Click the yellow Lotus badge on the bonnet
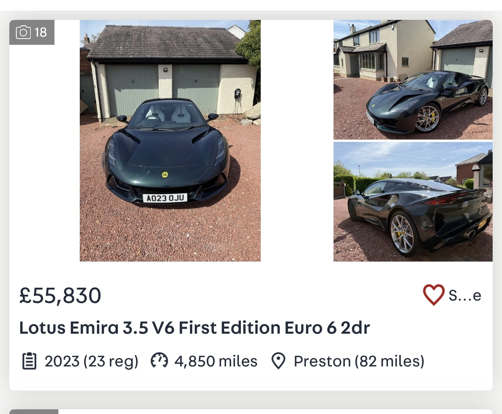Screen dimensions: 502x414 pyautogui.click(x=165, y=174)
